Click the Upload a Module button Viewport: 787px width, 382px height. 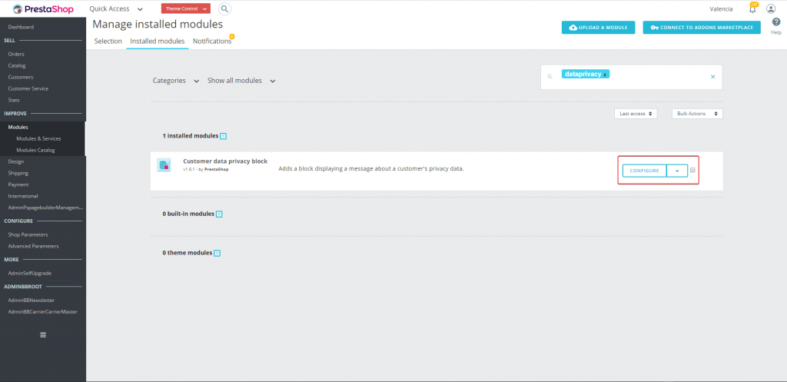click(x=599, y=28)
